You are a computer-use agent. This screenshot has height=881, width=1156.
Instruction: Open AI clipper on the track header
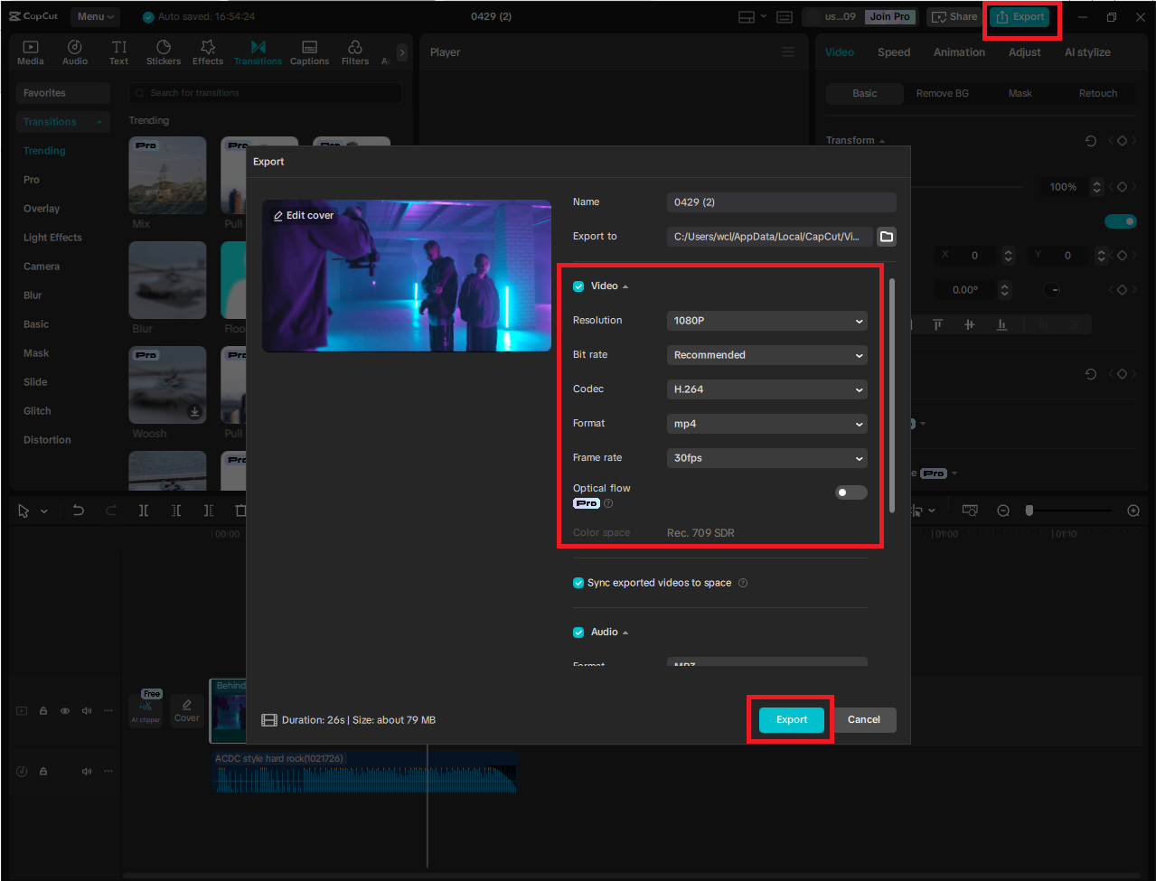coord(146,710)
